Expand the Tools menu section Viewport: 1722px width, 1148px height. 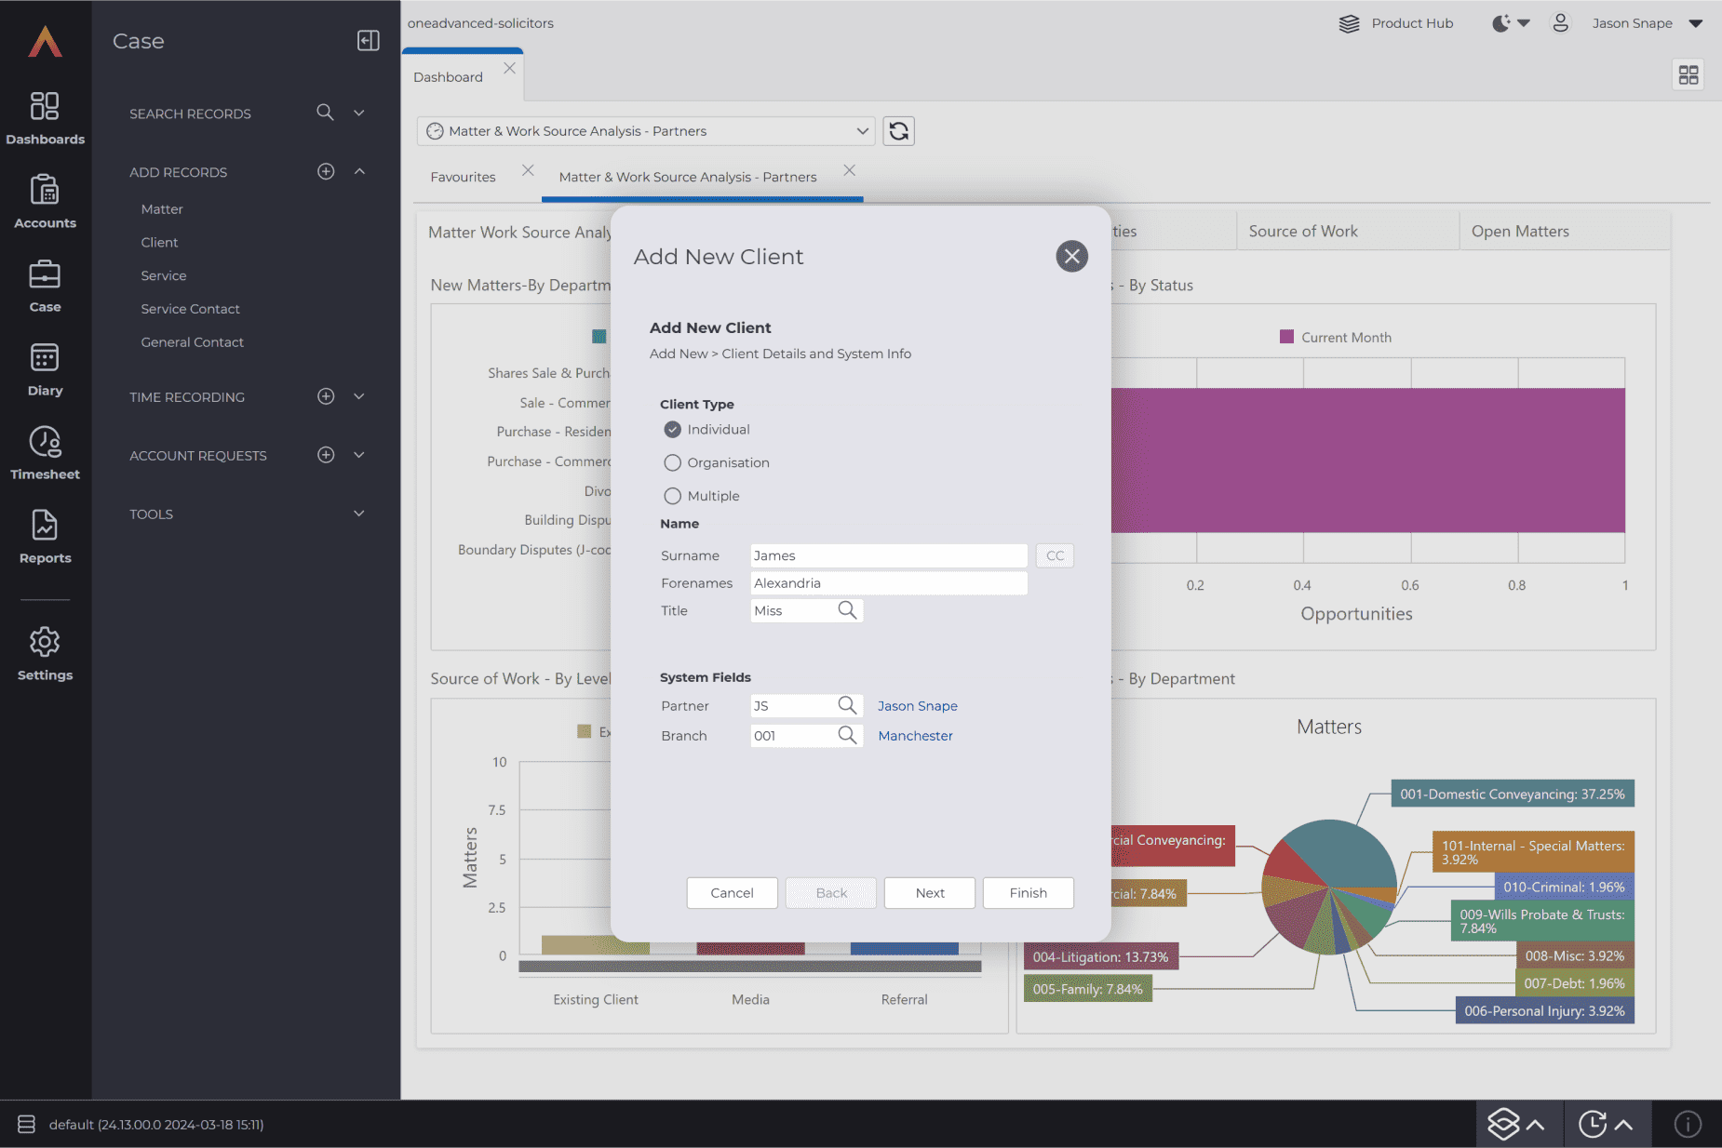(x=358, y=514)
